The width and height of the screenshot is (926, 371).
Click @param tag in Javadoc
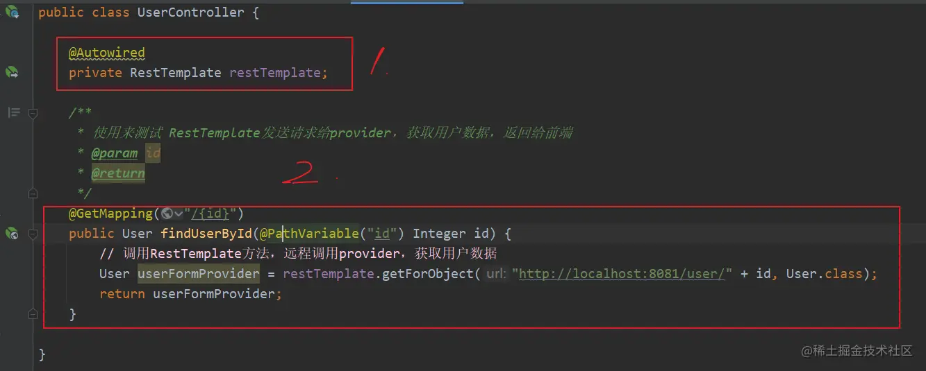click(115, 153)
